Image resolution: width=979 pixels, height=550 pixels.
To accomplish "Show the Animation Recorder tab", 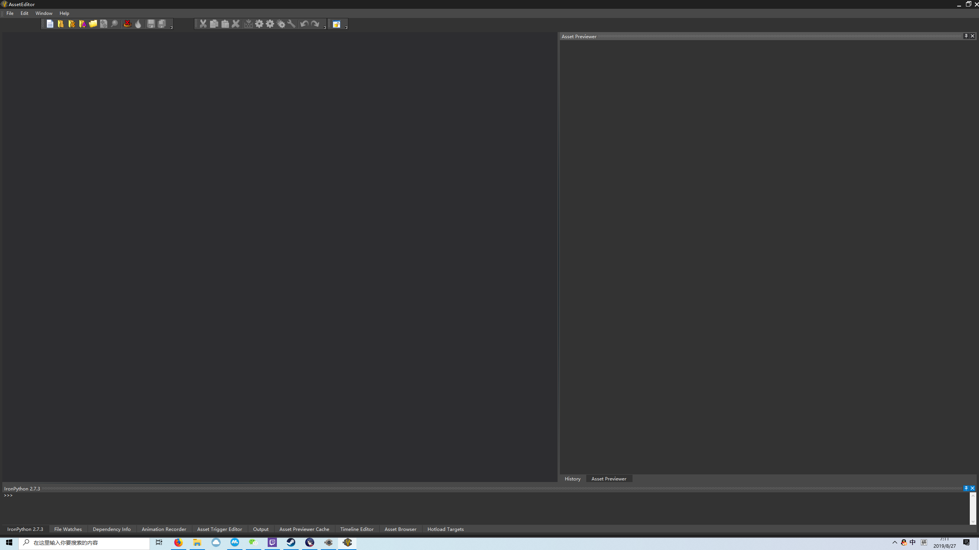I will pos(164,529).
